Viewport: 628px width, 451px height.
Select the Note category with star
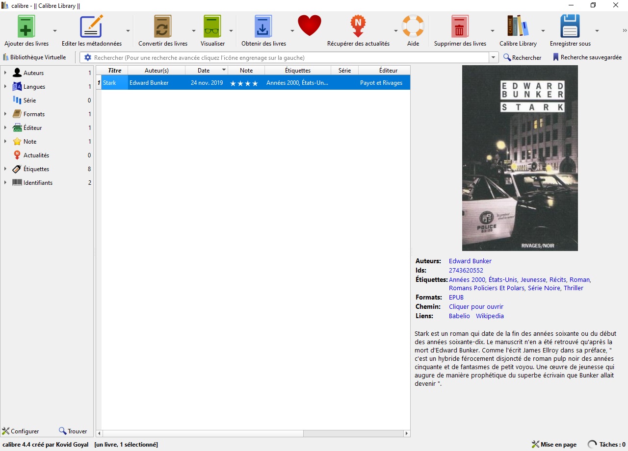(30, 142)
